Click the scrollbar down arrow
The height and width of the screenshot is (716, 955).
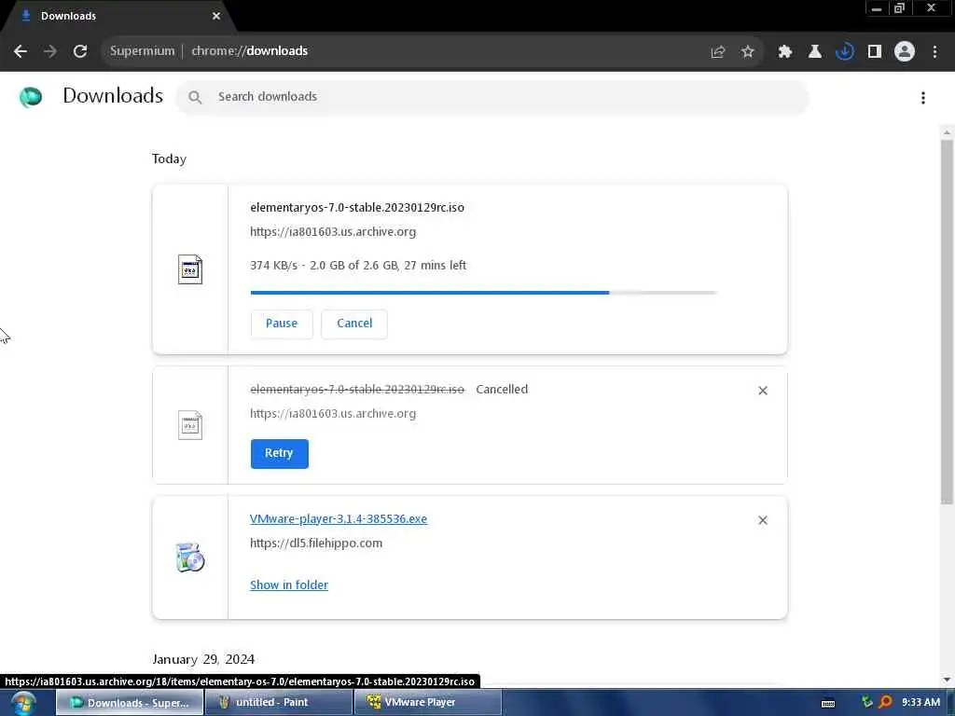[947, 680]
